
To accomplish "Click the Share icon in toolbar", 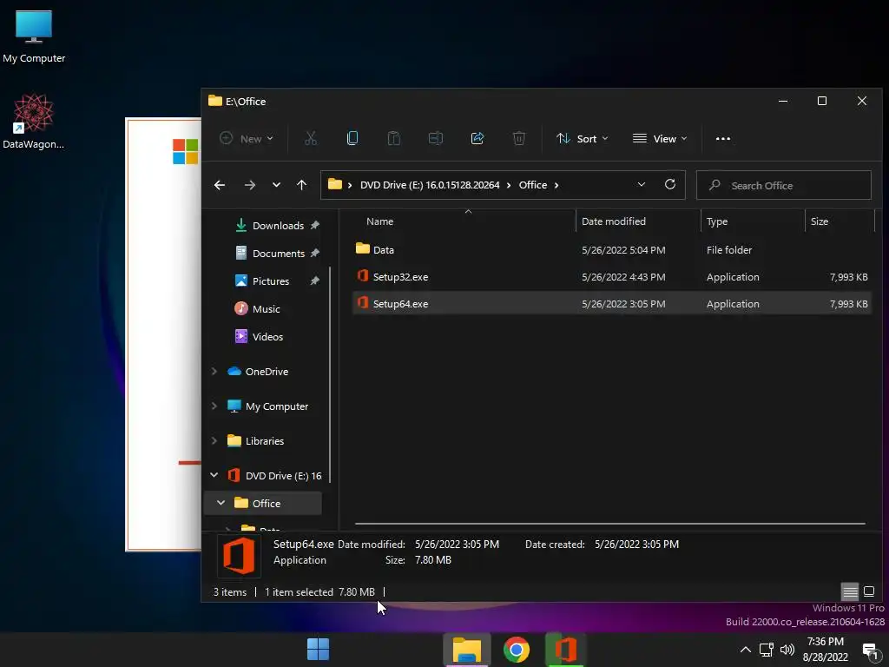I will 477,138.
